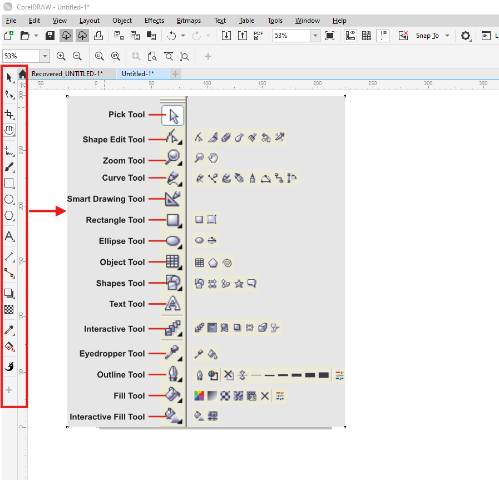Pick the Color Eyedropper tool
This screenshot has width=499, height=480.
tap(9, 330)
